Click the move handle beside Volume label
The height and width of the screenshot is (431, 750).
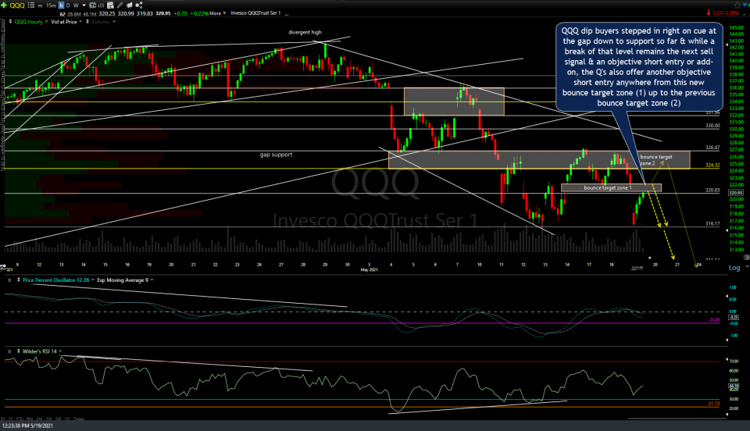coord(87,22)
